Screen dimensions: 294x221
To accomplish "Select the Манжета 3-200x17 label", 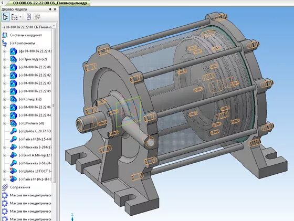I will click(35, 147).
